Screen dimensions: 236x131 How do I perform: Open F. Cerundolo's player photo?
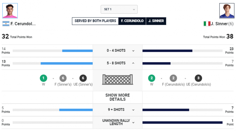tap(10, 11)
